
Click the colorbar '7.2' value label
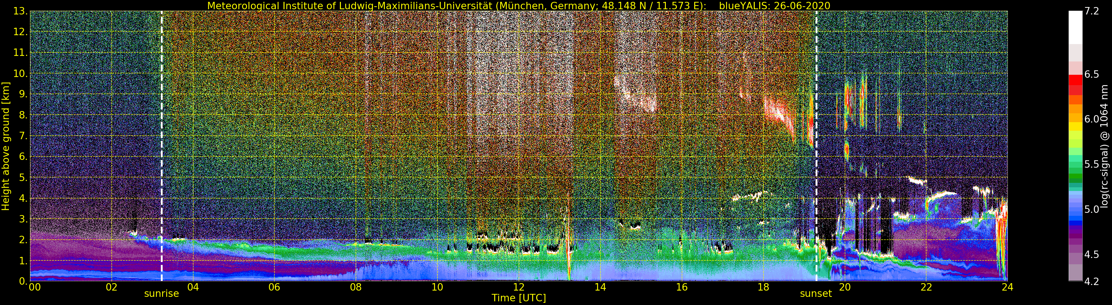point(1092,11)
